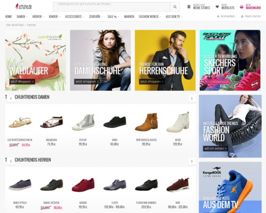Select the Lloyd grey lace-up shoe

pyautogui.click(x=115, y=185)
